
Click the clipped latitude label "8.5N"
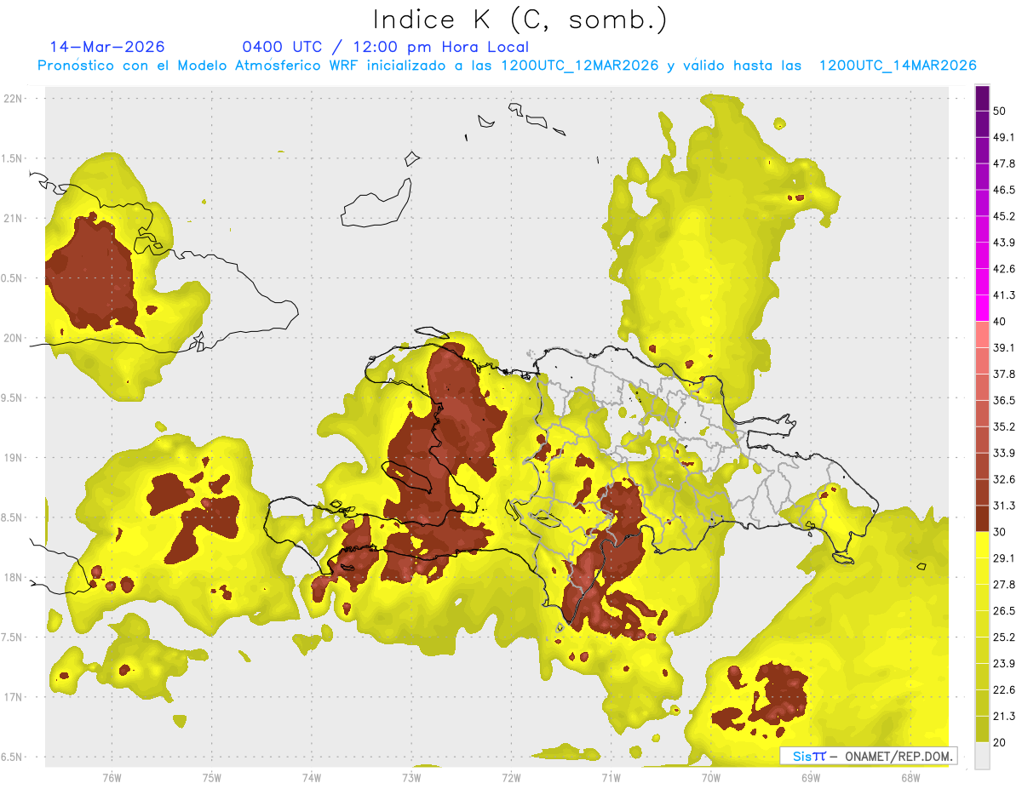click(x=12, y=517)
